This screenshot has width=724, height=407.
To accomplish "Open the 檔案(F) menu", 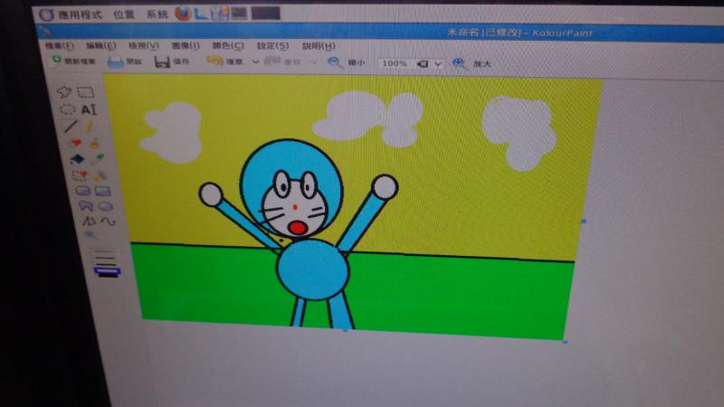I will point(60,46).
